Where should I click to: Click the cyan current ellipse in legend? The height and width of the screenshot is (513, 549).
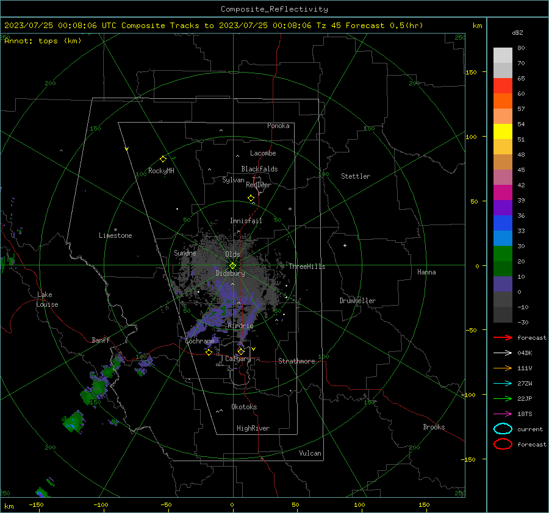coord(503,429)
